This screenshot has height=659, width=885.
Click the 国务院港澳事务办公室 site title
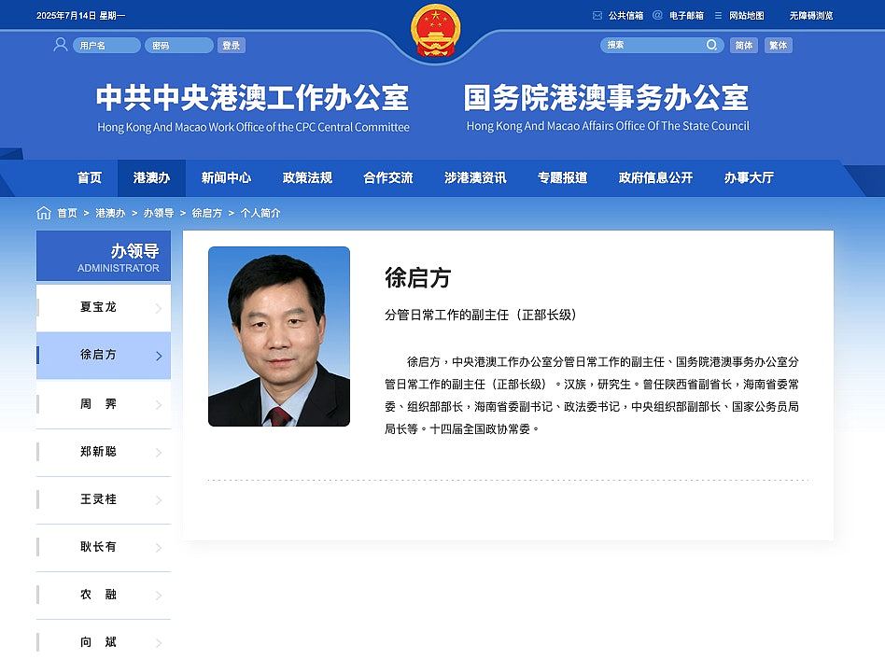[606, 98]
